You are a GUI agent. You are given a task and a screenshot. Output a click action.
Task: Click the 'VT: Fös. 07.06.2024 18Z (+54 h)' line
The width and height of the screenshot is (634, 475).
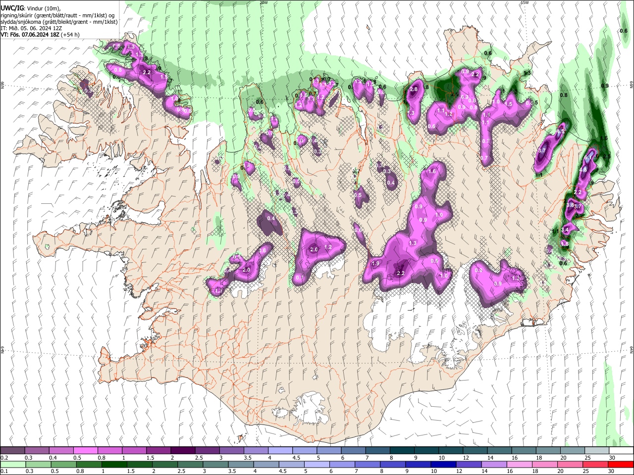pyautogui.click(x=40, y=35)
